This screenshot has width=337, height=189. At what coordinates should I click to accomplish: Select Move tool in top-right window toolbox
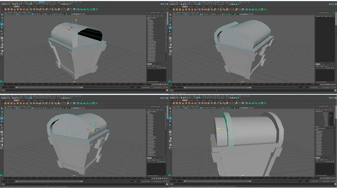170,24
